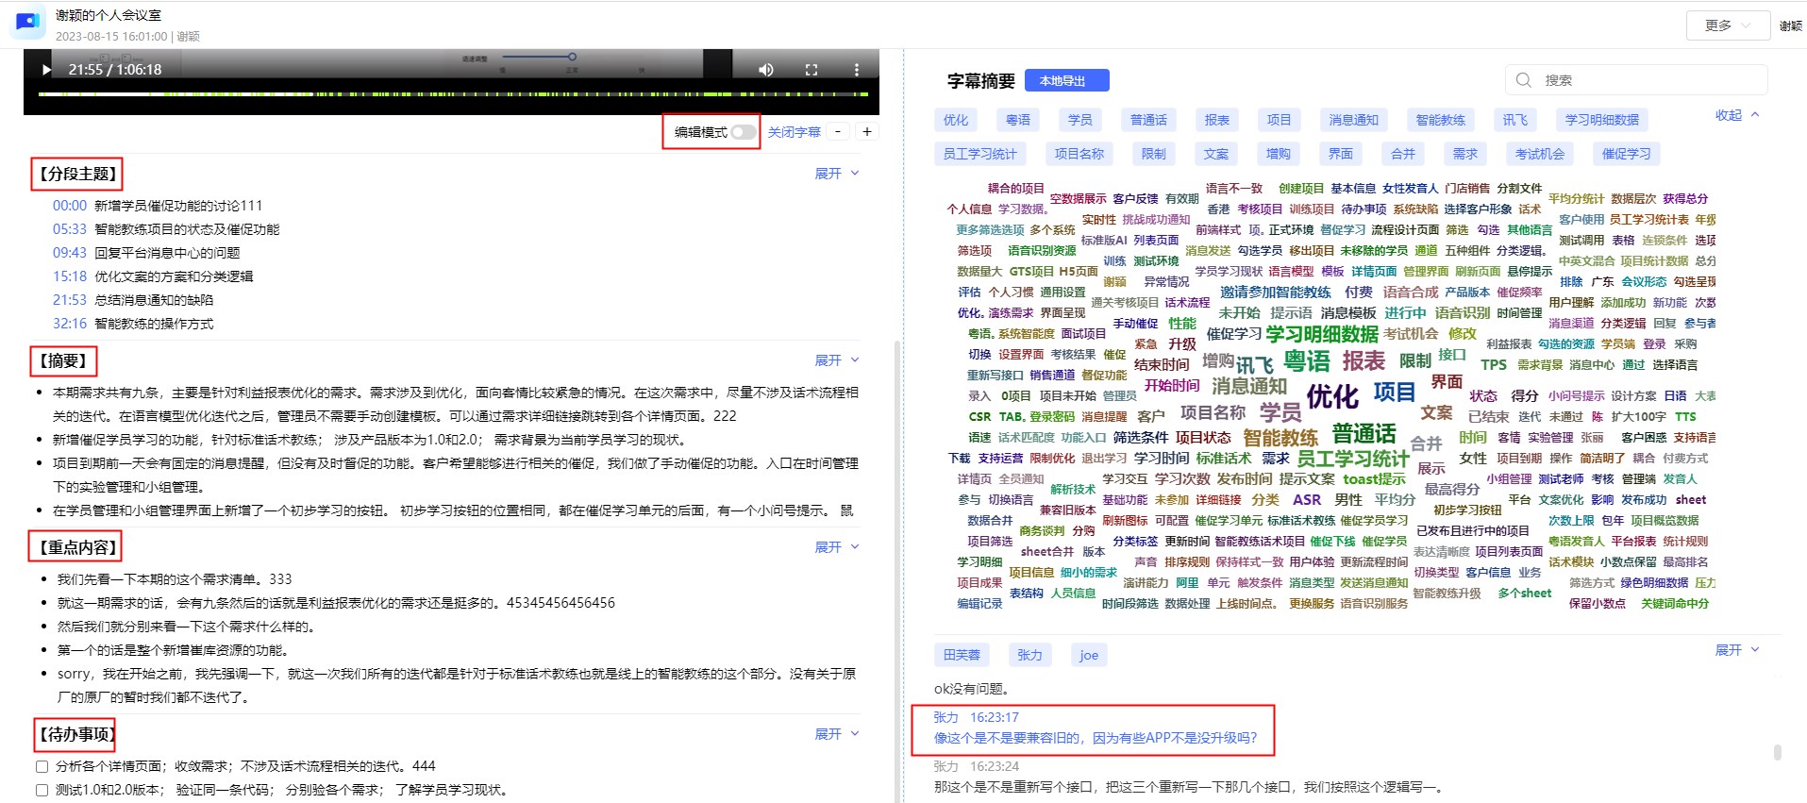
Task: Select the 限制 keyword tag
Action: tap(1154, 154)
